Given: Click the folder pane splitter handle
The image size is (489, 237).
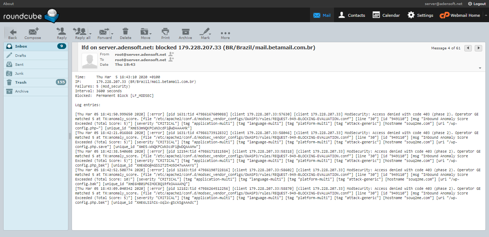Looking at the screenshot, I should pos(70,136).
